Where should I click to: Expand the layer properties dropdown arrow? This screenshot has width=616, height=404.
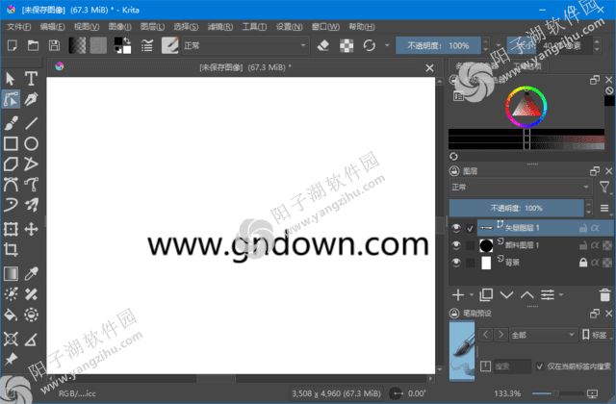(561, 294)
